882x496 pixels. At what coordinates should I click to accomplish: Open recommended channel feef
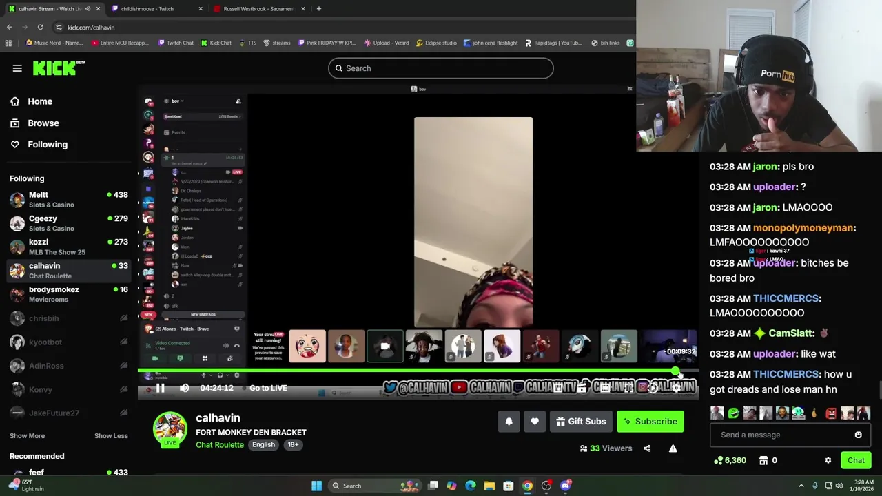tap(69, 473)
